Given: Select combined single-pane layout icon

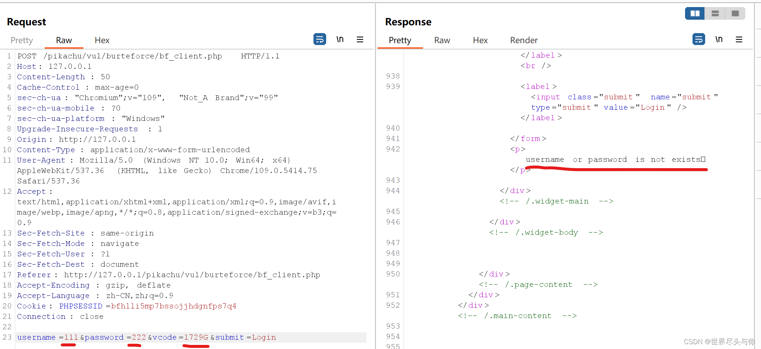Looking at the screenshot, I should [735, 13].
